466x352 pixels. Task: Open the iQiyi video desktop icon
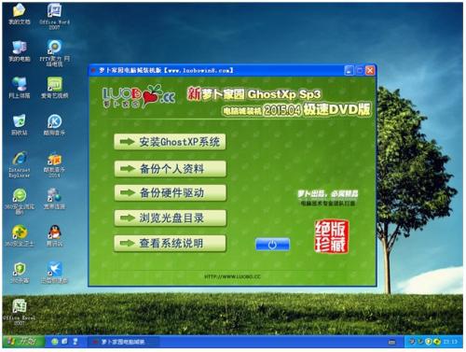tap(55, 88)
